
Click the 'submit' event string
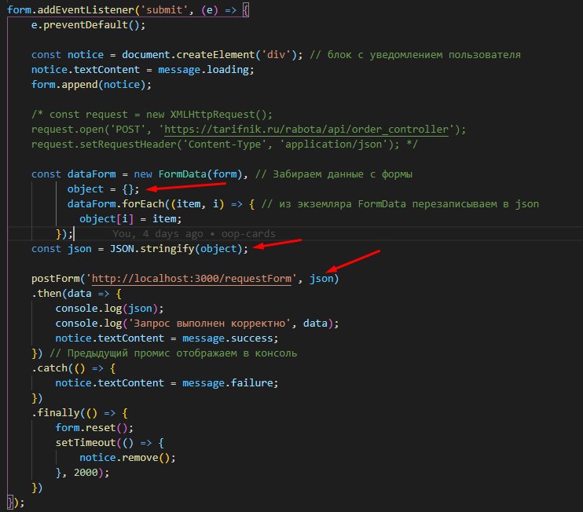point(164,9)
